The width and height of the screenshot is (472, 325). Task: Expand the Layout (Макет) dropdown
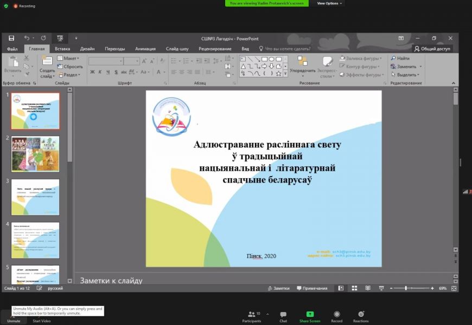[70, 58]
